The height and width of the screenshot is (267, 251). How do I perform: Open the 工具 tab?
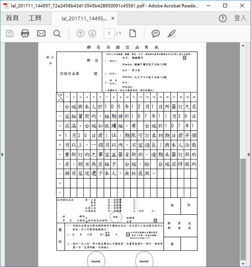pyautogui.click(x=35, y=18)
